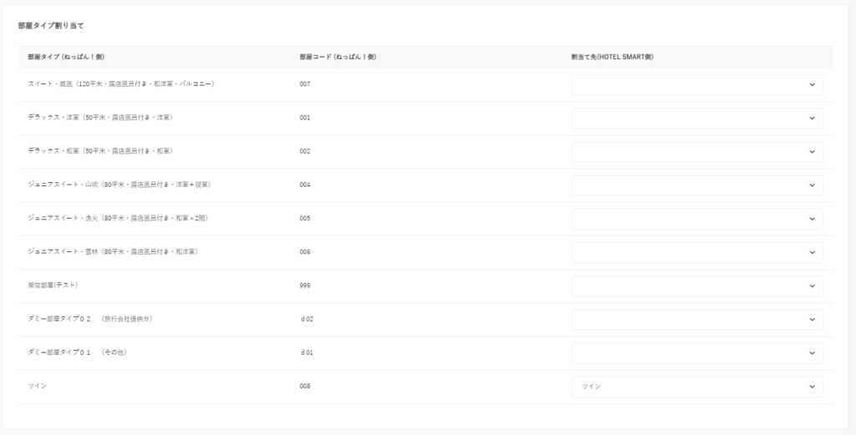Click the room code 999 cell
Viewport: 856px width, 435px height.
(305, 286)
